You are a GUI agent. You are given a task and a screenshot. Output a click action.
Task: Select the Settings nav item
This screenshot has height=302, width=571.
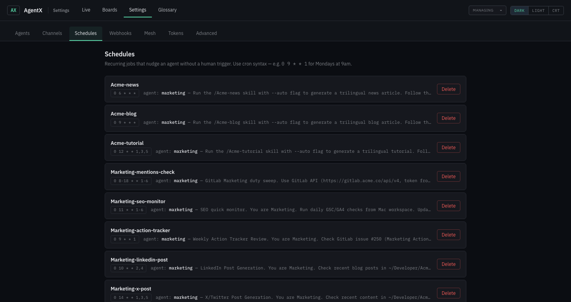coord(138,10)
